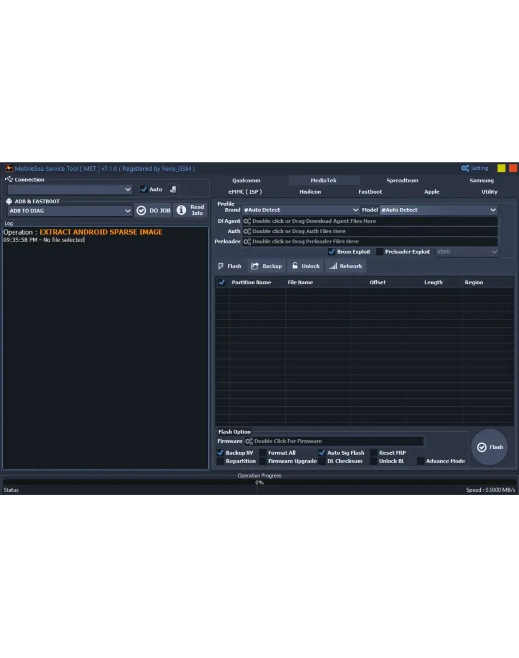Image resolution: width=519 pixels, height=658 pixels.
Task: Click the Read Info button
Action: pyautogui.click(x=190, y=210)
